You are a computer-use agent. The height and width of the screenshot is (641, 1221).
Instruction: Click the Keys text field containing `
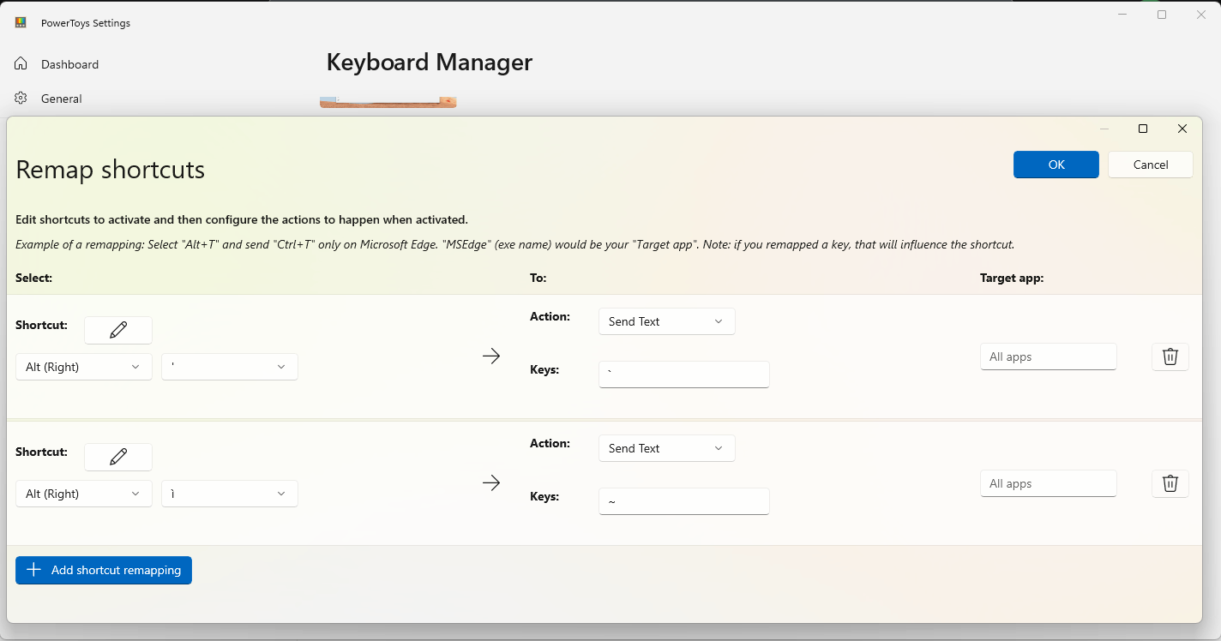(684, 374)
